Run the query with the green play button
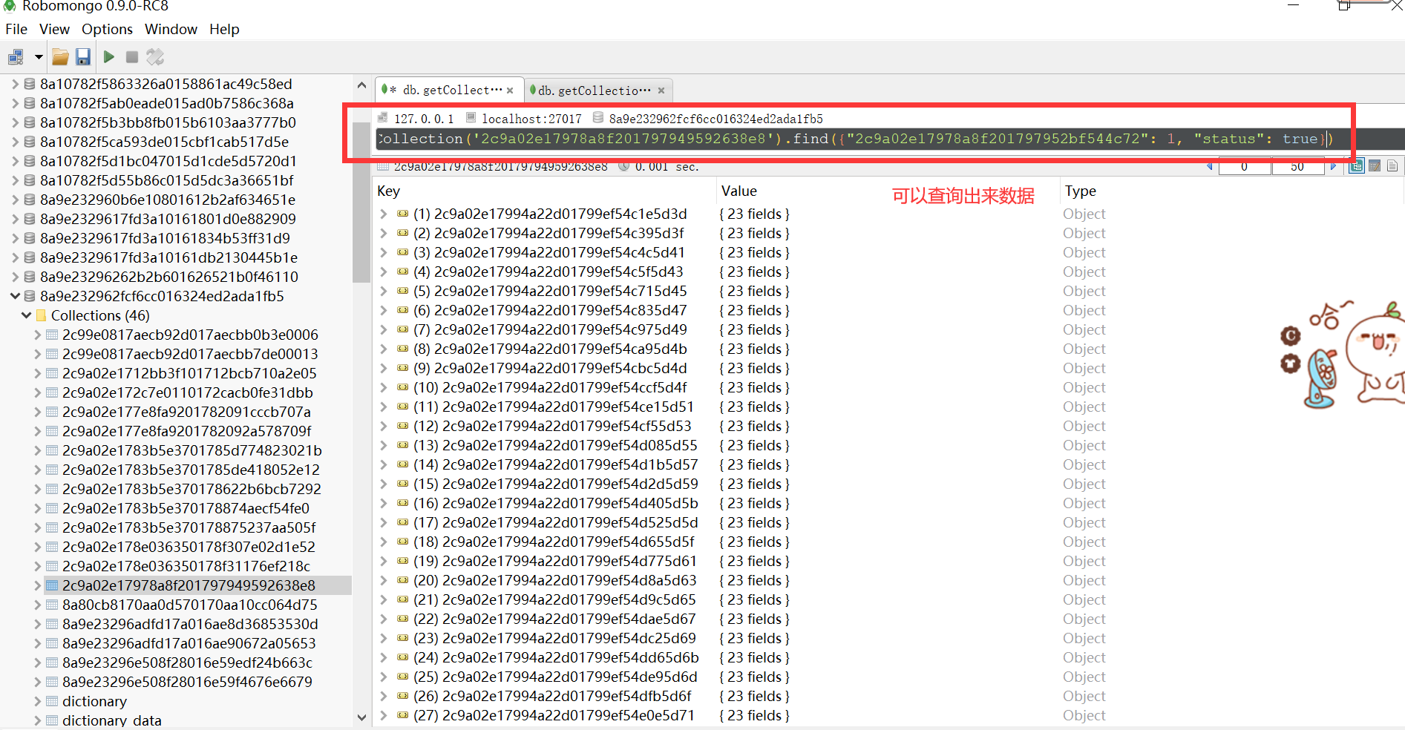This screenshot has width=1405, height=730. pos(109,57)
